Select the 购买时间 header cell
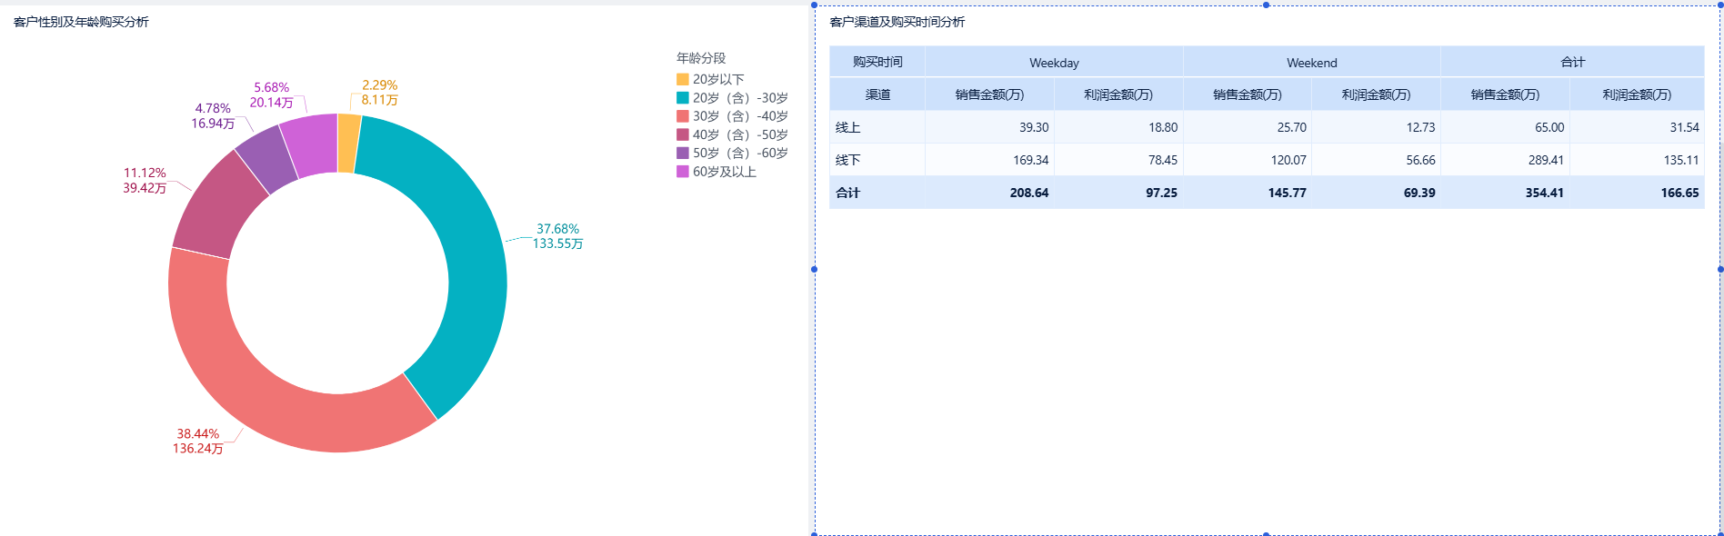 pos(877,62)
